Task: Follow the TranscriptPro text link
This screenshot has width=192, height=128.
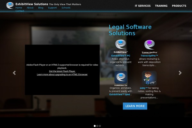Action: (149, 56)
